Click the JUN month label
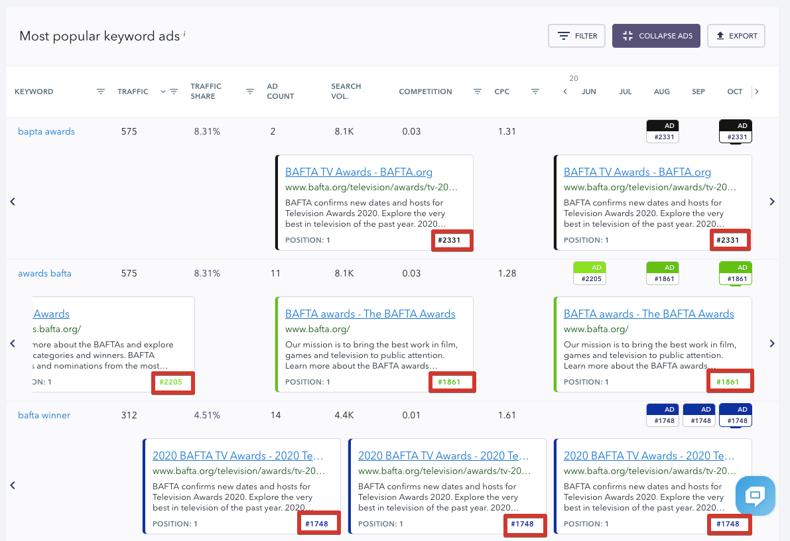Image resolution: width=790 pixels, height=541 pixels. [589, 91]
